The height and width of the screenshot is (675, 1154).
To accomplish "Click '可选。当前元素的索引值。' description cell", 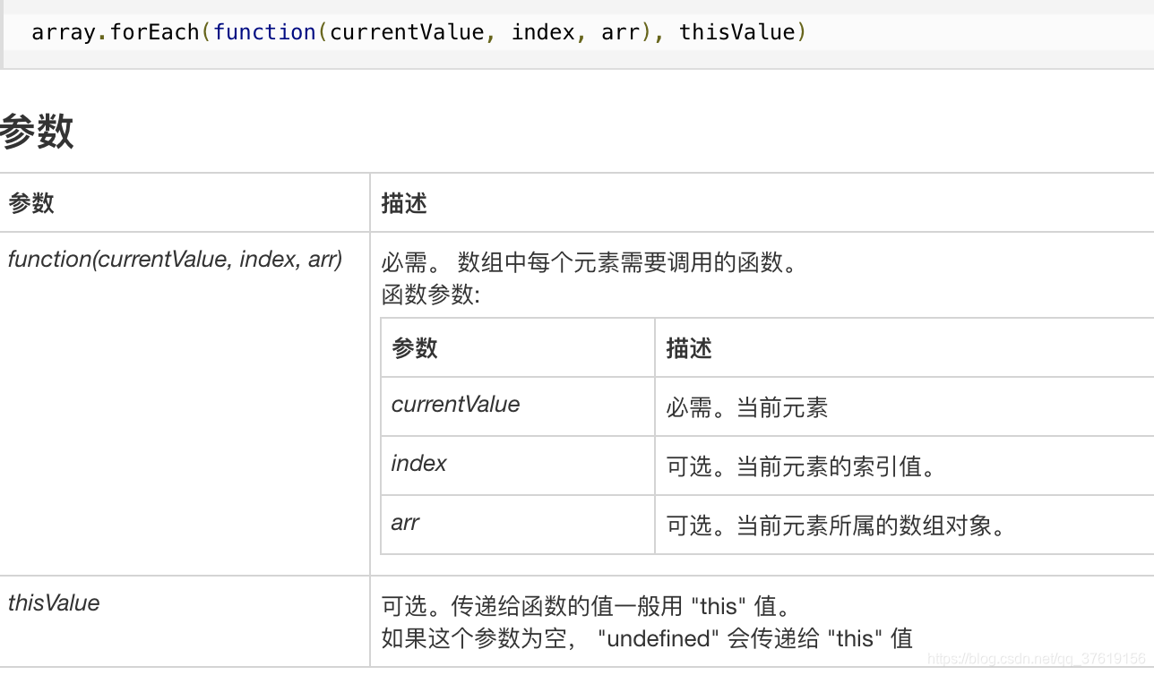I will click(905, 466).
